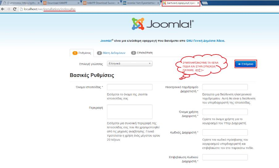Open a new browser tab
The image size is (279, 168).
(x=205, y=3)
